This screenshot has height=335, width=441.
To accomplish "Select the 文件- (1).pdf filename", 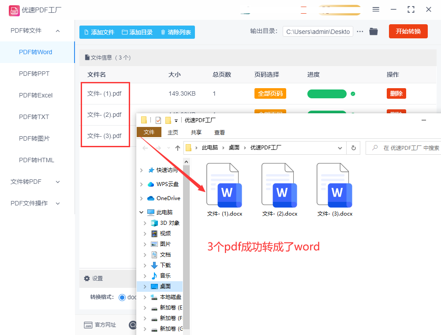I will point(105,93).
